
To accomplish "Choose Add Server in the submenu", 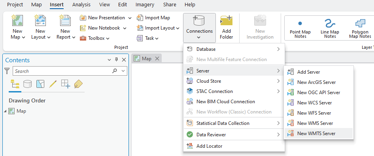I will click(x=318, y=72).
